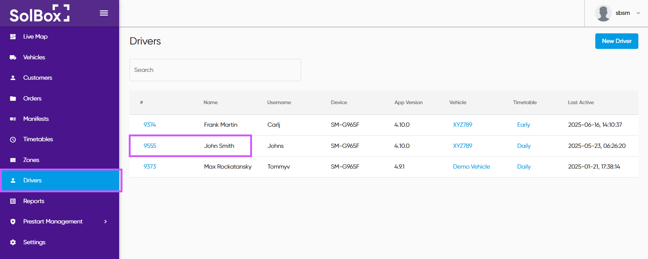This screenshot has height=259, width=648.
Task: Open the Demo Vehicle link
Action: (471, 167)
